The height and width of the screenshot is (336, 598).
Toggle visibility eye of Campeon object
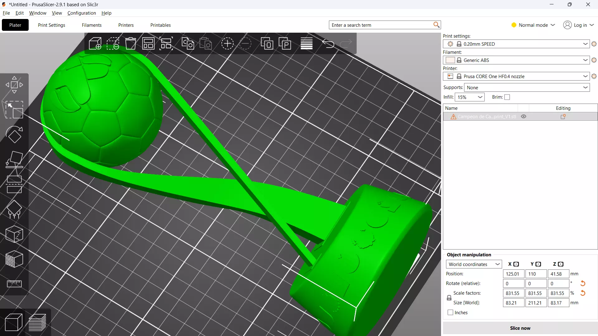click(524, 116)
